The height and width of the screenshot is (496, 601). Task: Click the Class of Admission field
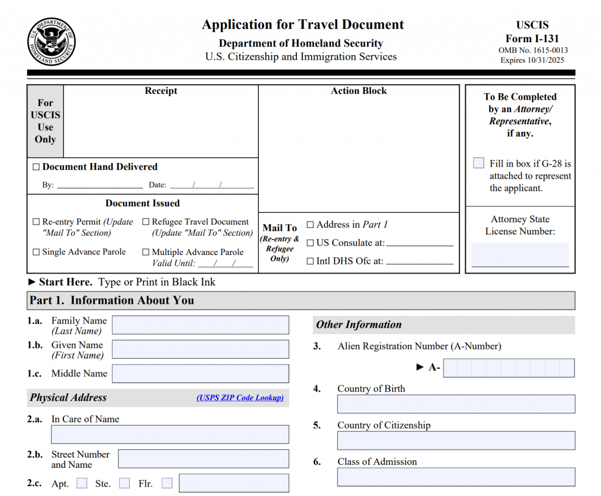tap(456, 477)
